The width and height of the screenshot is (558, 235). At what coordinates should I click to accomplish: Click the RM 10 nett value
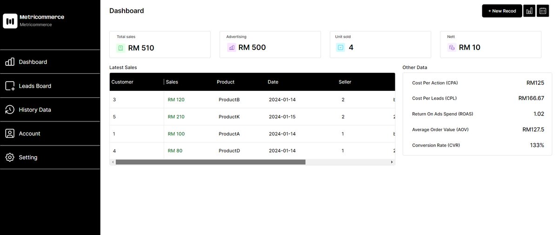(x=470, y=47)
